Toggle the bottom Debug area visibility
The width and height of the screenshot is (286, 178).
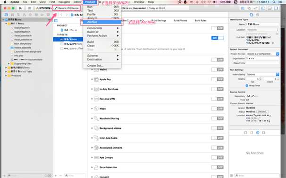pyautogui.click(x=269, y=8)
